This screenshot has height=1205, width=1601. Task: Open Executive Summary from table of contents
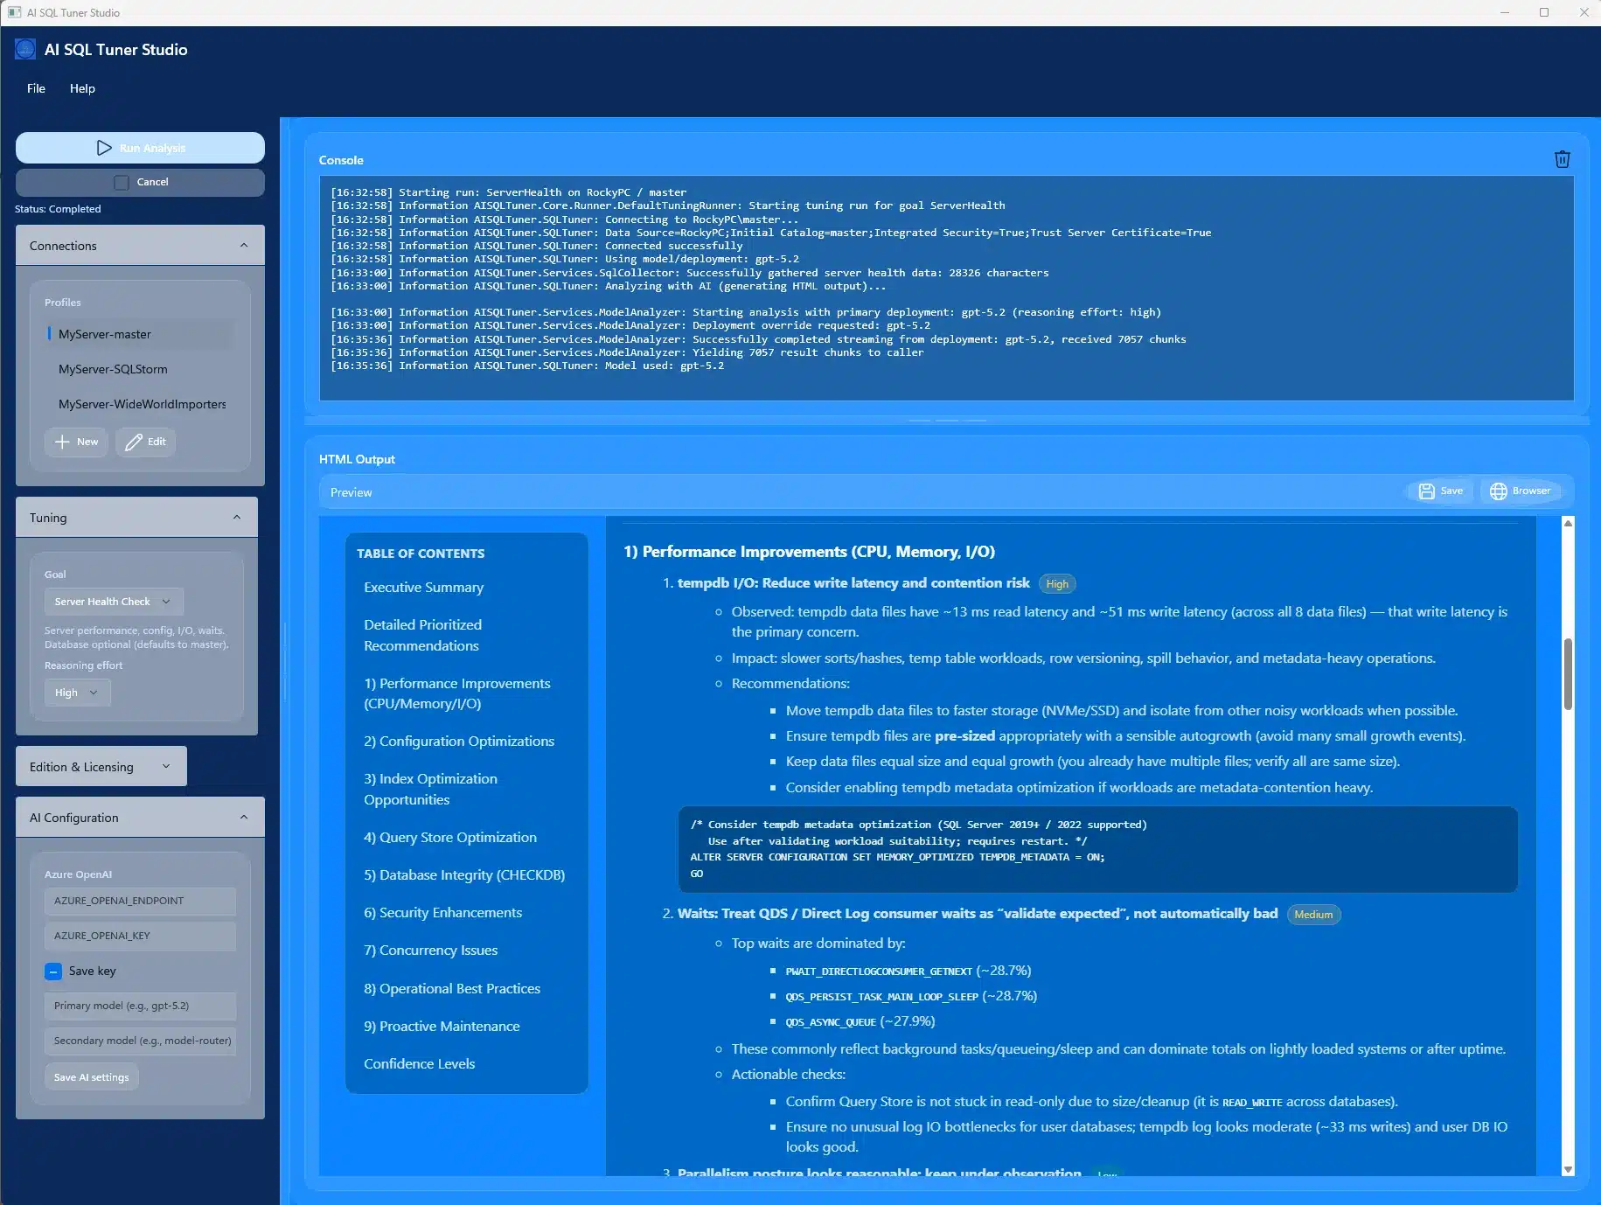423,587
